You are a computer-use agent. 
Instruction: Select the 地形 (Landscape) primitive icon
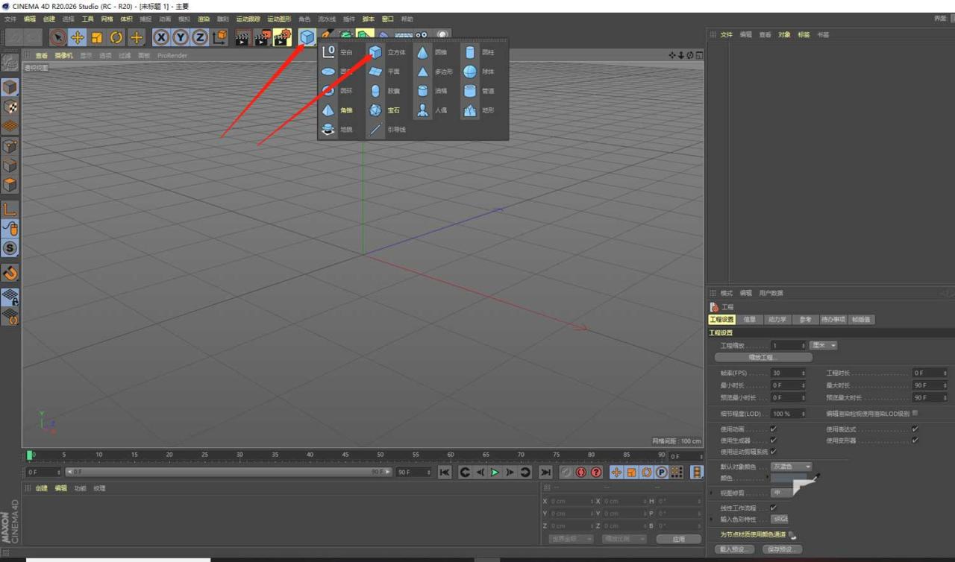[470, 110]
